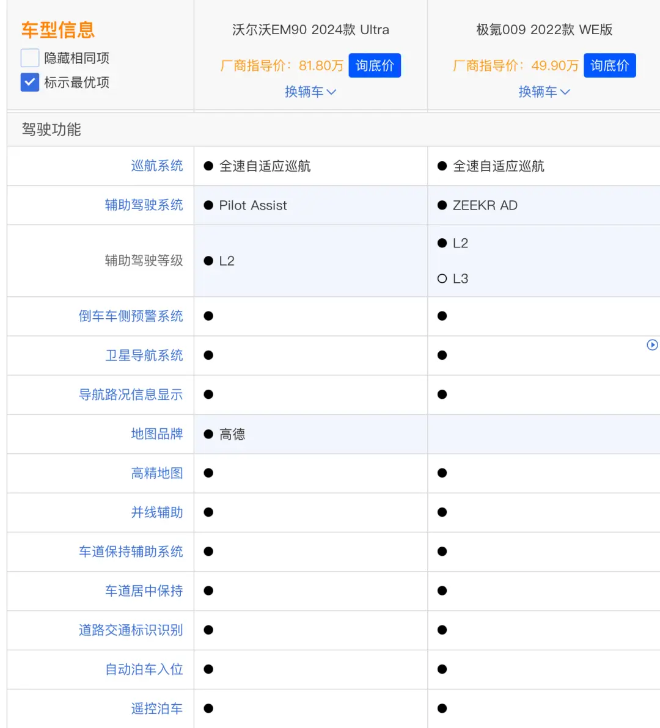Image resolution: width=660 pixels, height=728 pixels.
Task: Open the 卫星导航系统 link
Action: click(144, 355)
